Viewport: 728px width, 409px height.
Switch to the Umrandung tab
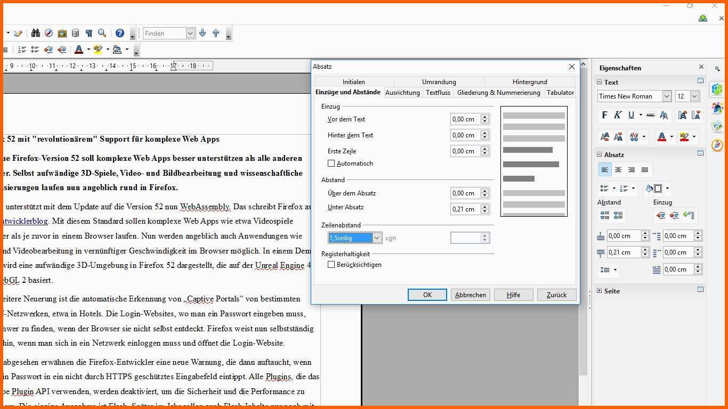(x=439, y=82)
